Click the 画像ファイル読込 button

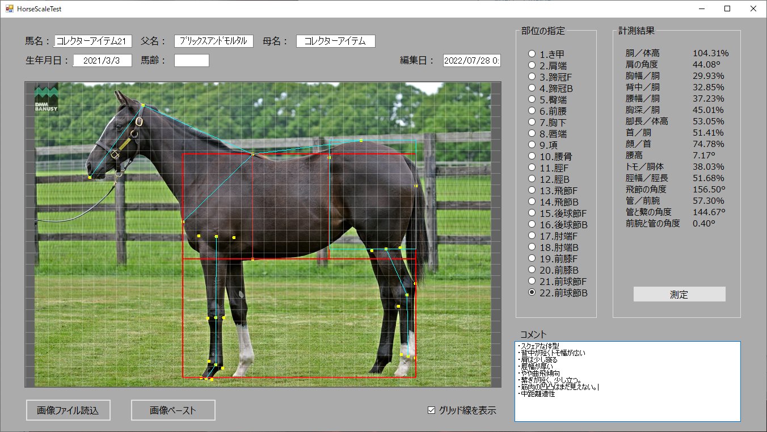68,410
